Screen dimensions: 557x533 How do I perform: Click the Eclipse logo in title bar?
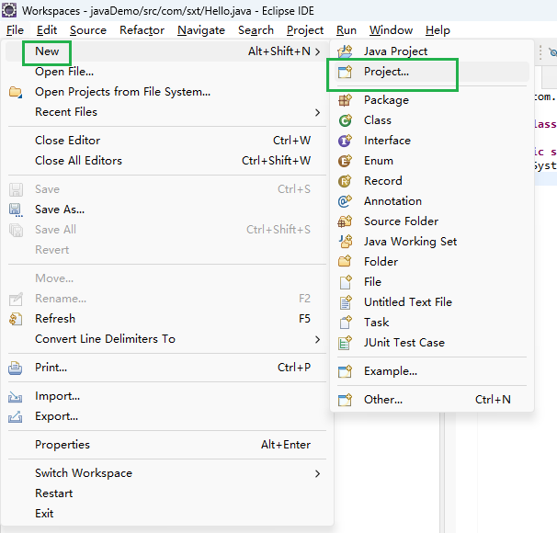pyautogui.click(x=9, y=10)
